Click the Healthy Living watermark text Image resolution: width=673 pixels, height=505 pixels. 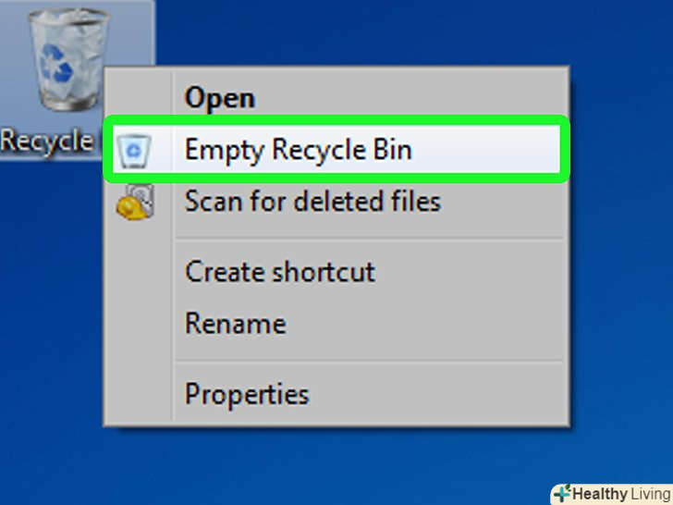coord(621,494)
